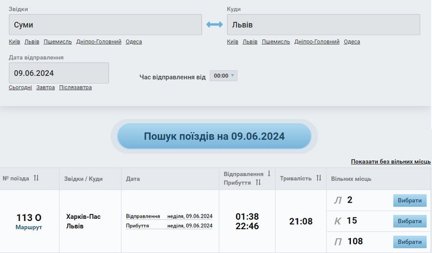
Task: Pick Дніпро-Головний under the Звідки field
Action: coord(98,42)
